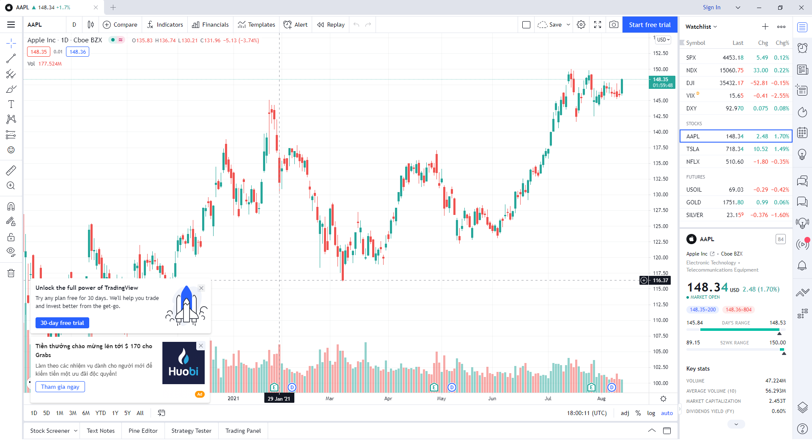Screen dimensions: 812x440
Task: Open chart settings gear in top toolbar
Action: (x=581, y=25)
